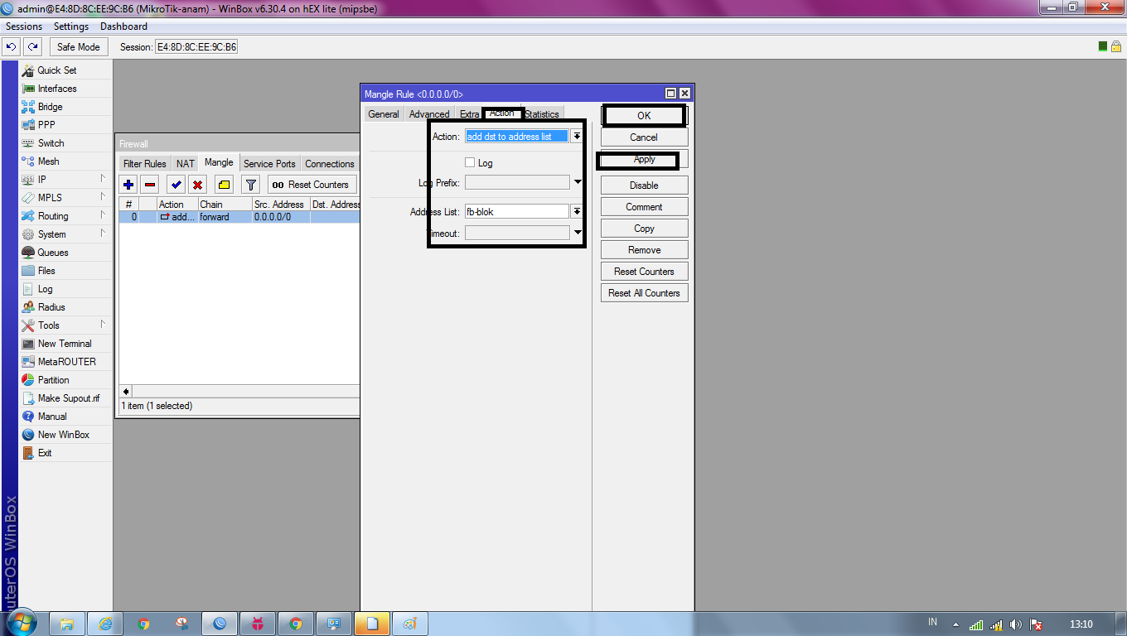The width and height of the screenshot is (1127, 636).
Task: Add new firewall rule with plus icon
Action: tap(128, 185)
